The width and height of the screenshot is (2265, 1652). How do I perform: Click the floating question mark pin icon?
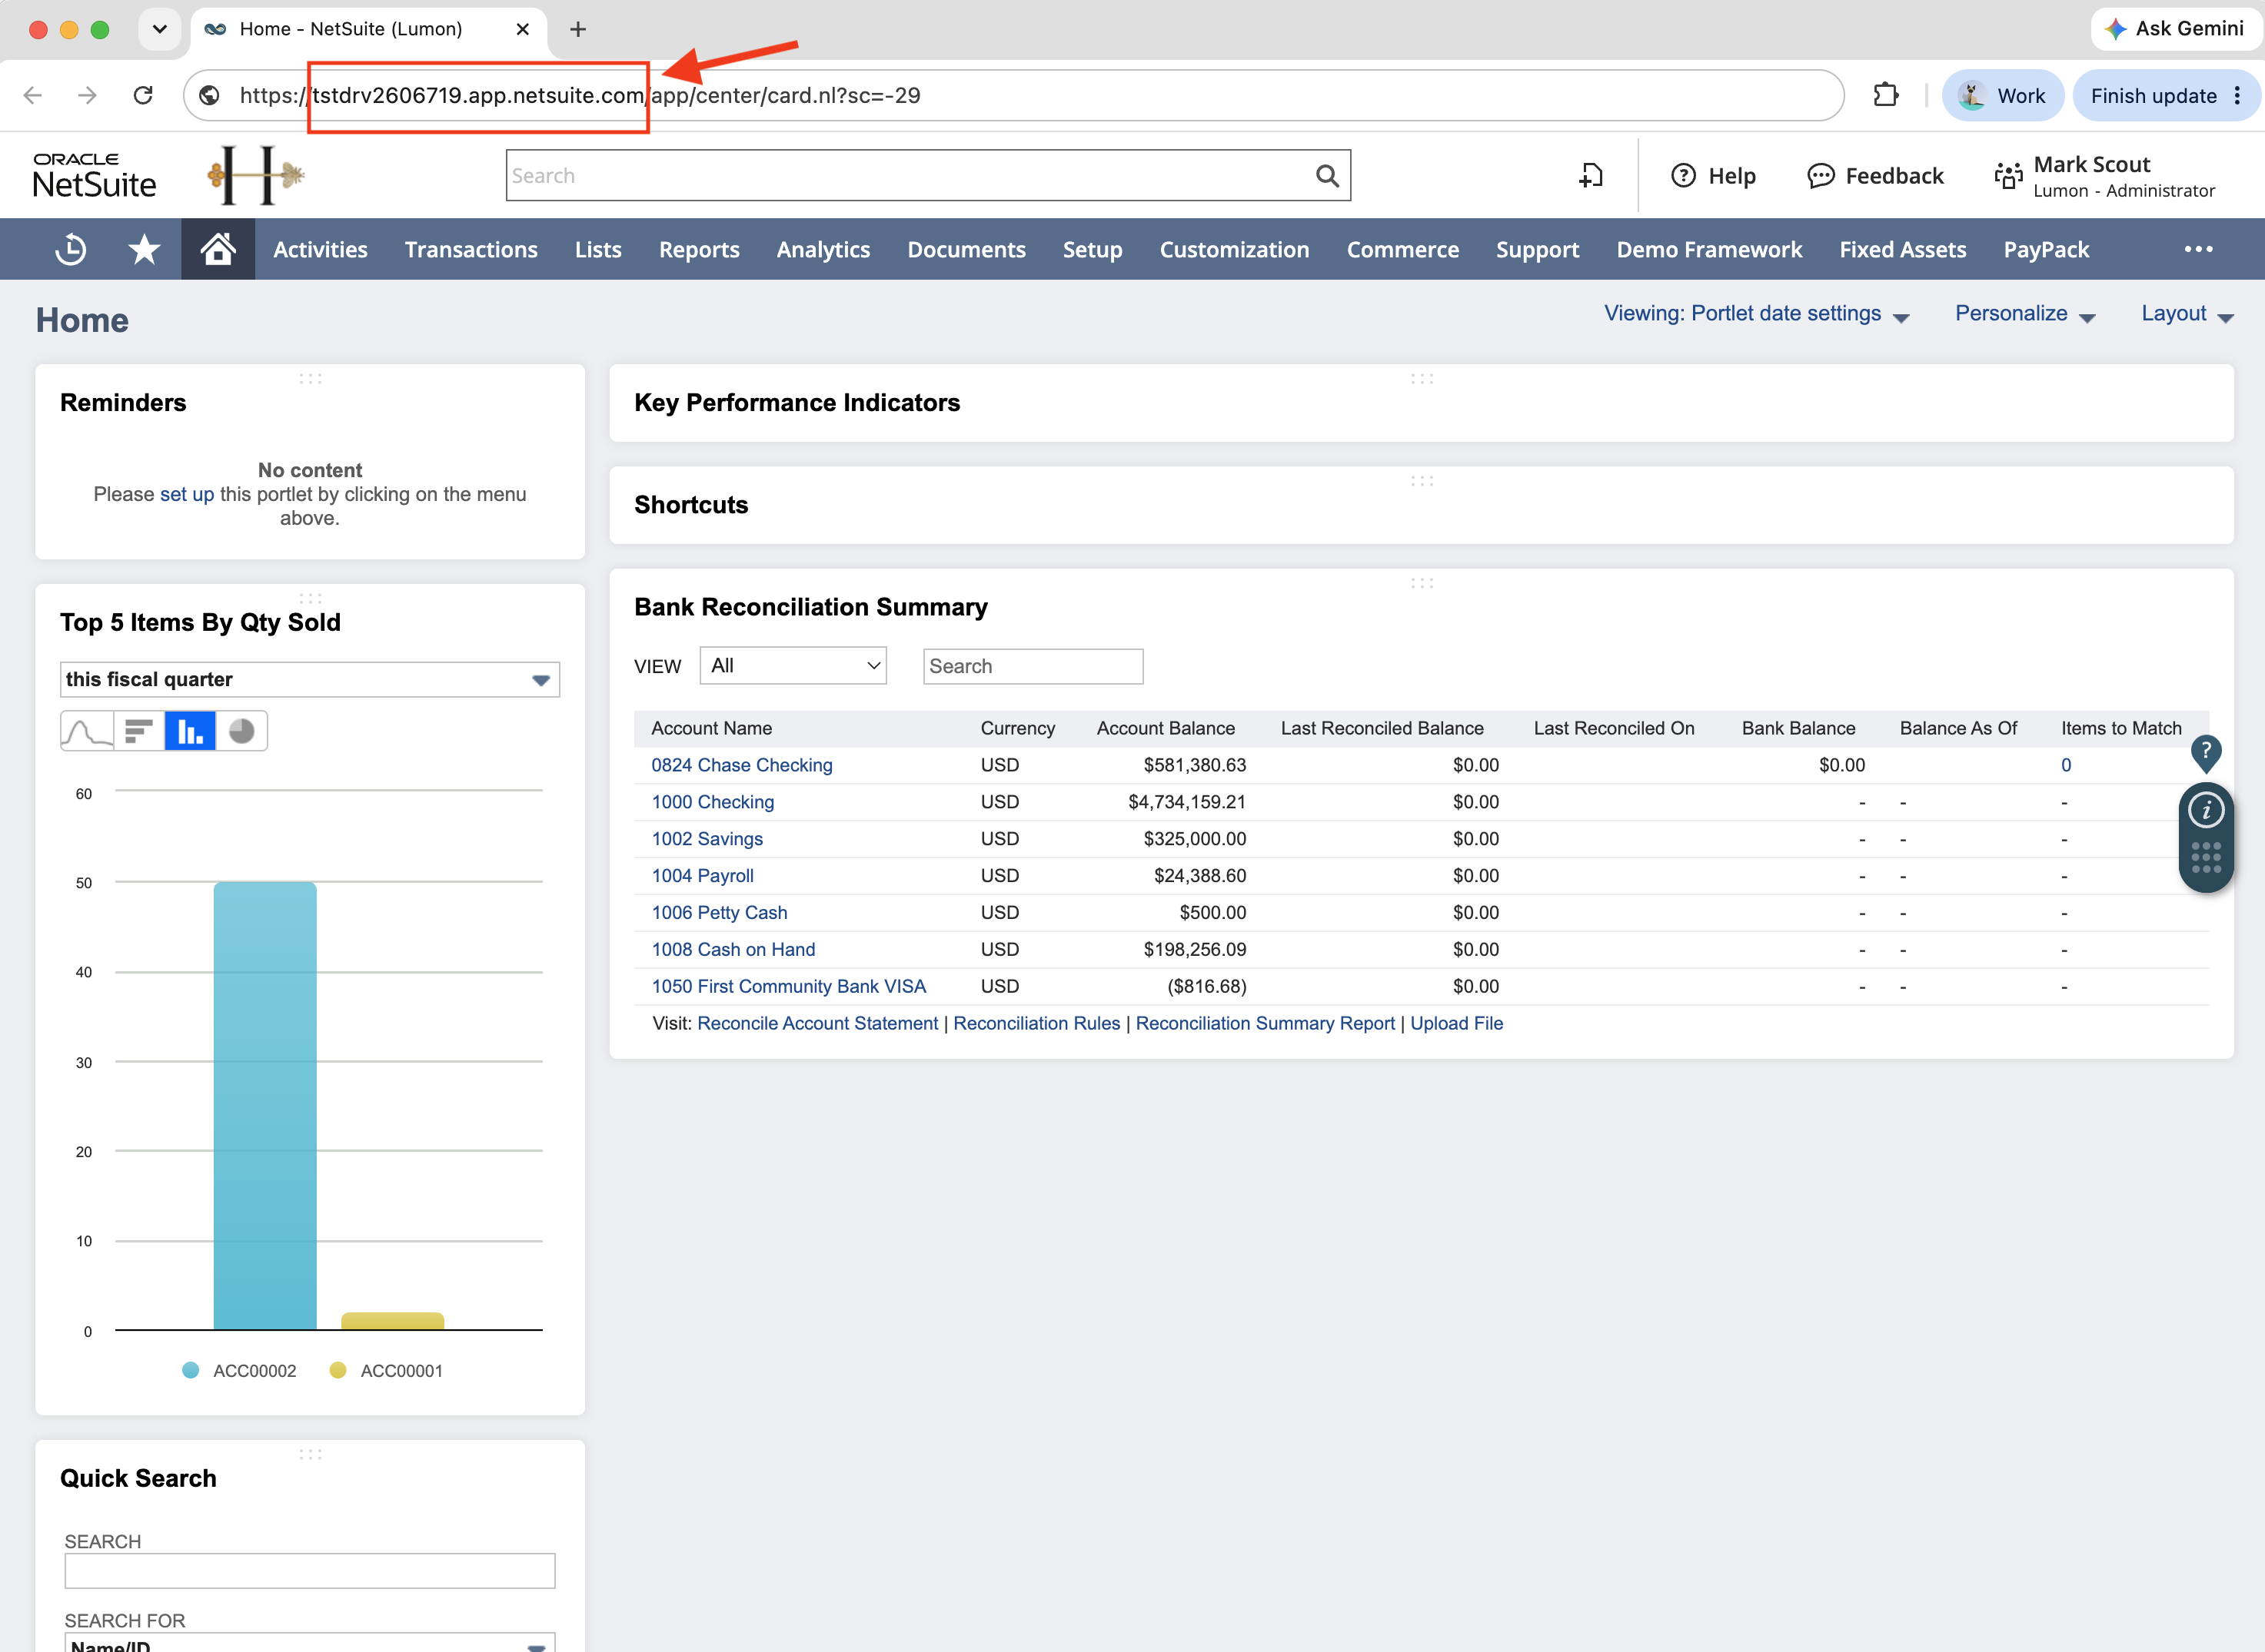pos(2206,752)
